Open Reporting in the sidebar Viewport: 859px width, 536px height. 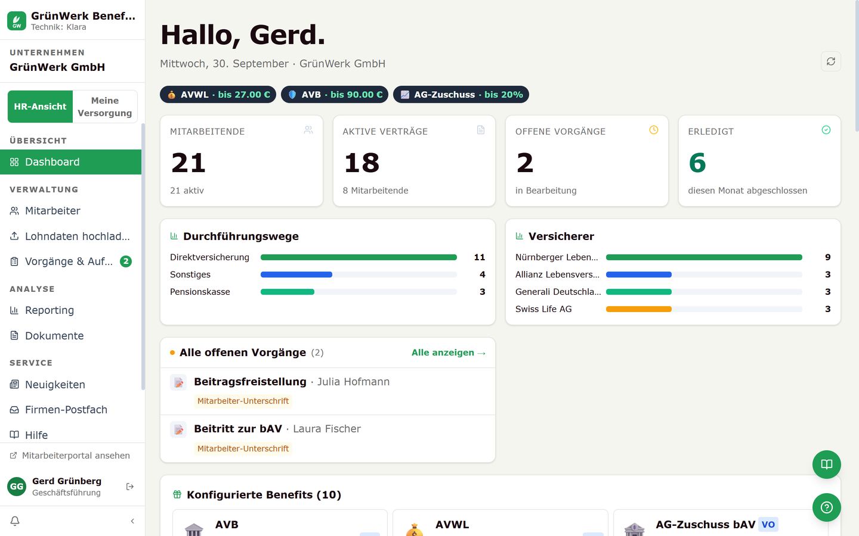[x=70, y=310]
